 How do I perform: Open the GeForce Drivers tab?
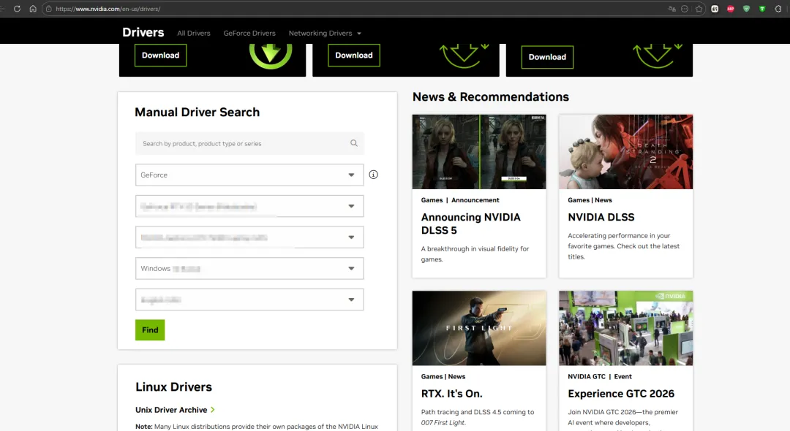[249, 33]
